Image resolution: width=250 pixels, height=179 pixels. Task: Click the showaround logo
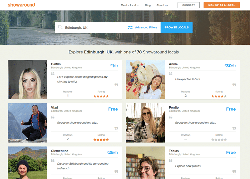[14, 5]
